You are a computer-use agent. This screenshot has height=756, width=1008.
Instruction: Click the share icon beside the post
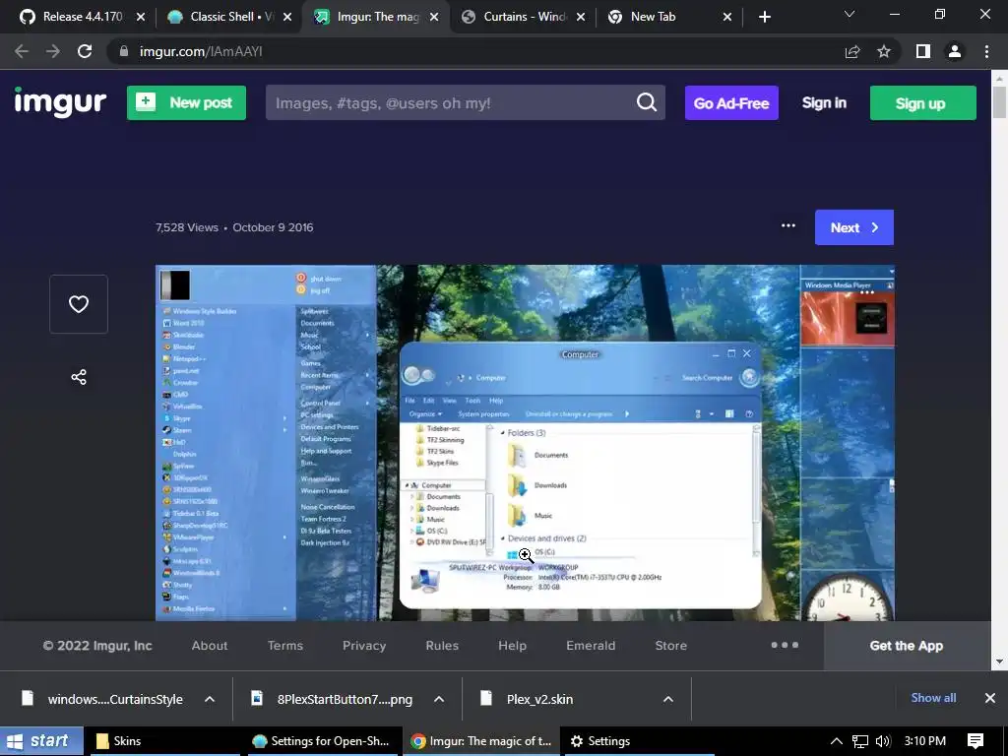tap(79, 377)
